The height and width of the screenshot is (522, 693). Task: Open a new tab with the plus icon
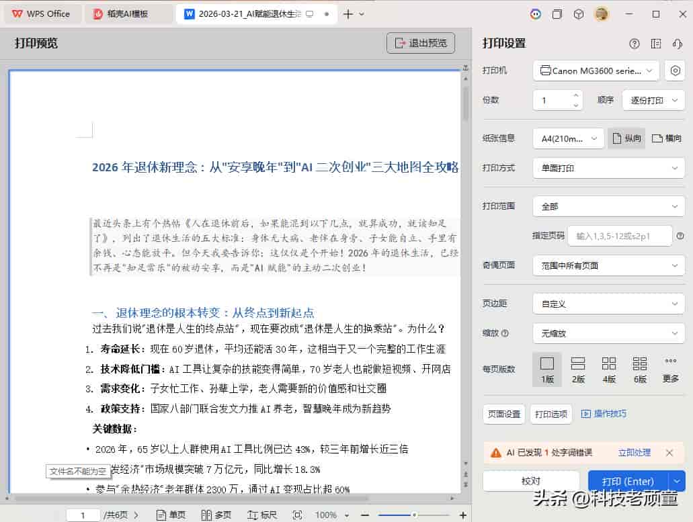[348, 14]
